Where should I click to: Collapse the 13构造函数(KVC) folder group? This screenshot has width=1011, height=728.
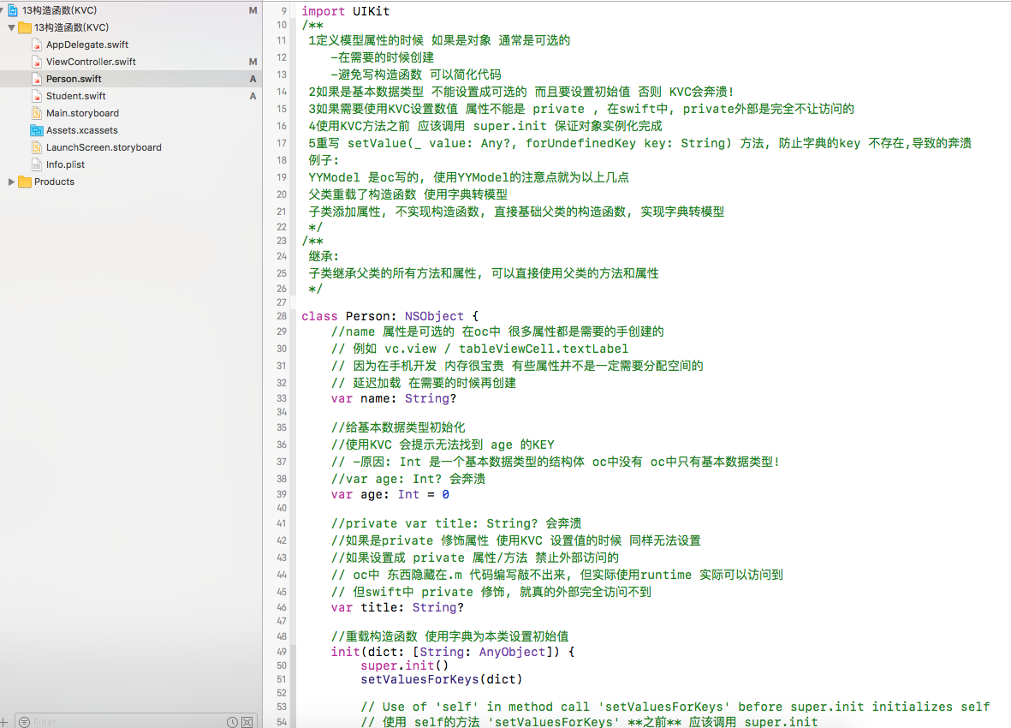coord(12,27)
